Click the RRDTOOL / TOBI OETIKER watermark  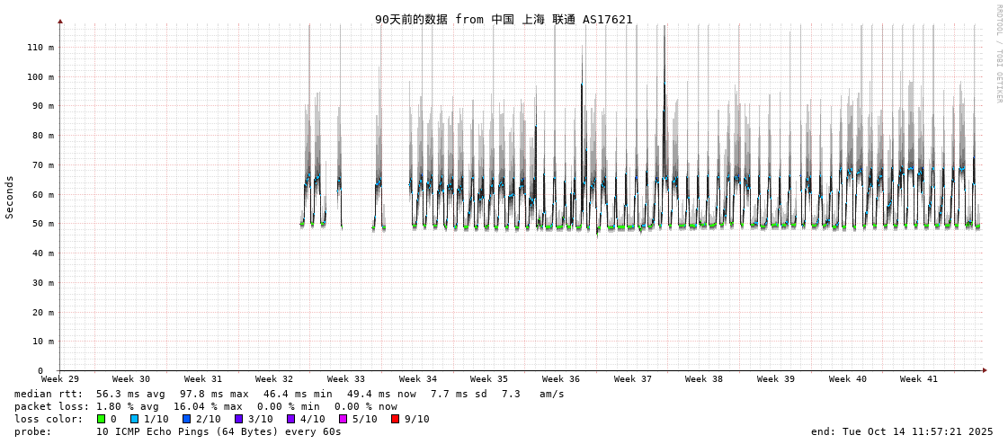[998, 54]
